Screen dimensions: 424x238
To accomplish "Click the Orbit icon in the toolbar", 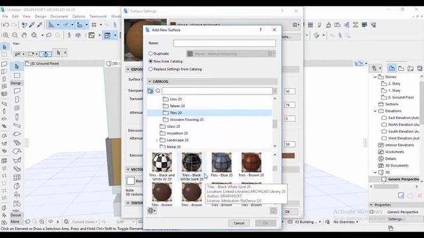I will pos(78,35).
